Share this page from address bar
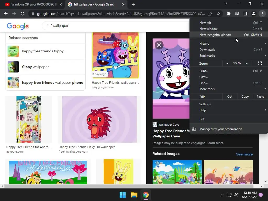268x201 pixels. coord(210,14)
